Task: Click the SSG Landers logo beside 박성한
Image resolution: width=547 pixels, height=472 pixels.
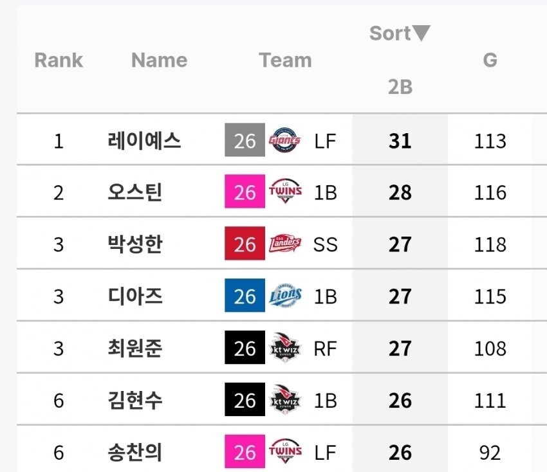Action: [x=285, y=243]
